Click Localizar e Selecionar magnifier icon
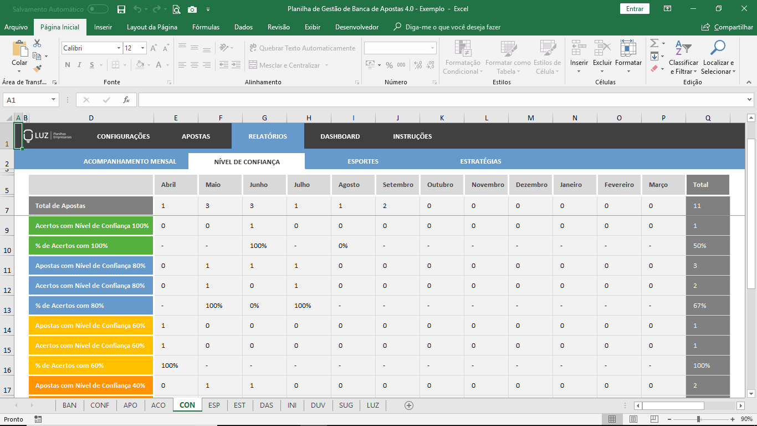The width and height of the screenshot is (757, 426). (718, 48)
